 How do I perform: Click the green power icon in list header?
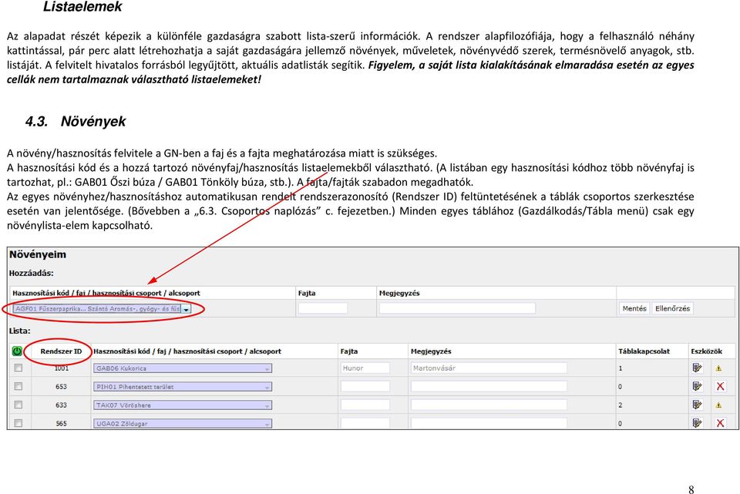click(17, 351)
